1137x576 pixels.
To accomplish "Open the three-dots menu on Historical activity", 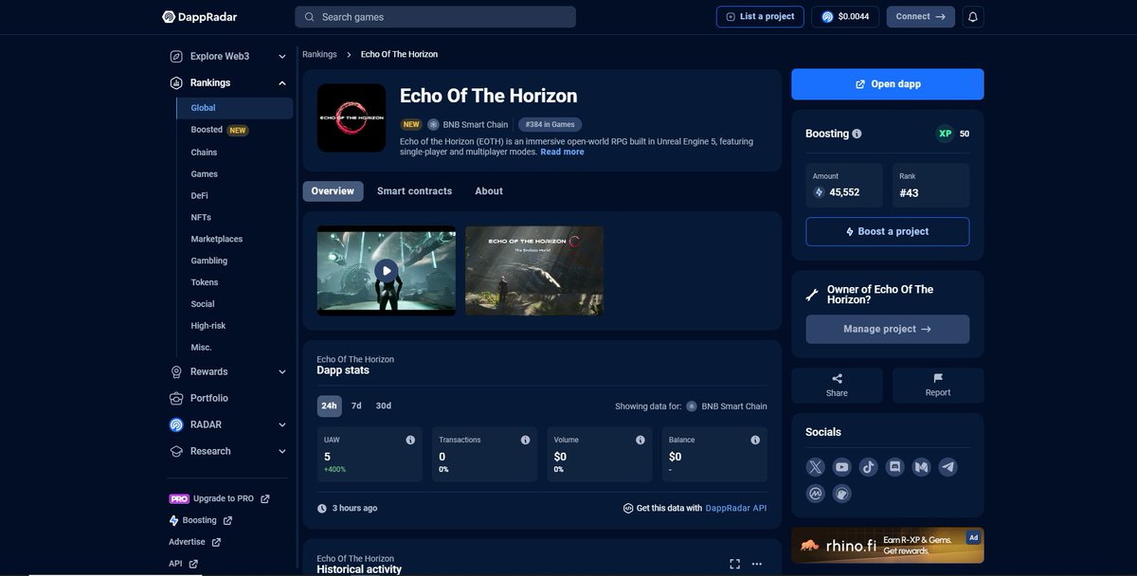I will click(x=757, y=564).
